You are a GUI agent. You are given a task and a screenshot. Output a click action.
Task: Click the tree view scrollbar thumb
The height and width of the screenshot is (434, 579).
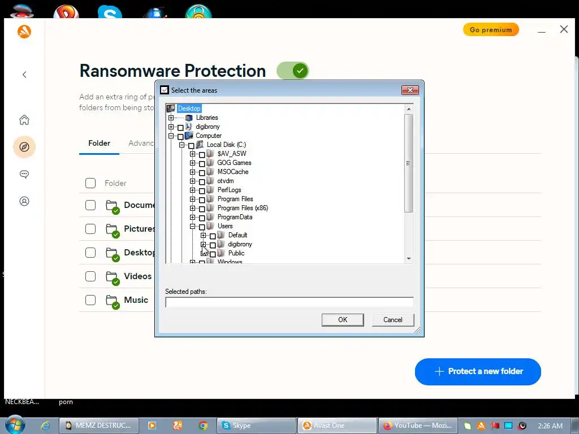[x=408, y=163]
